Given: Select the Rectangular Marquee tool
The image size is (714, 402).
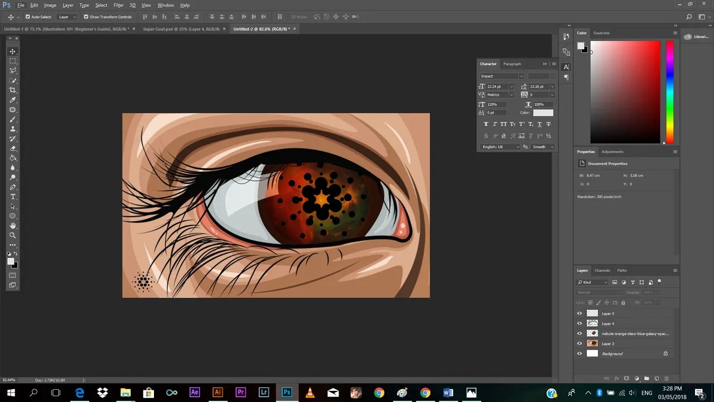Looking at the screenshot, I should pyautogui.click(x=12, y=61).
